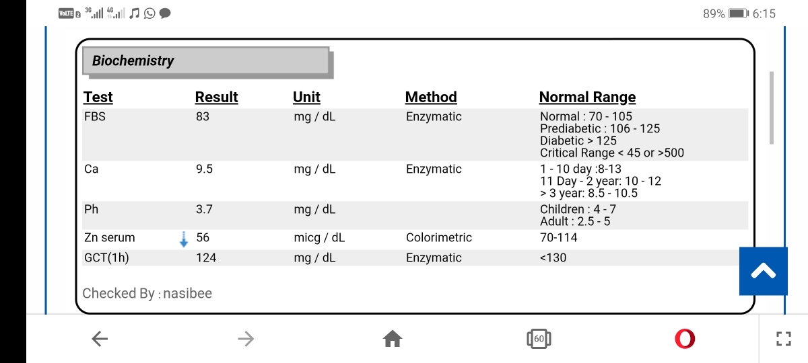Select the GCT(1h) result row
Viewport: 808px width, 363px height.
point(415,257)
